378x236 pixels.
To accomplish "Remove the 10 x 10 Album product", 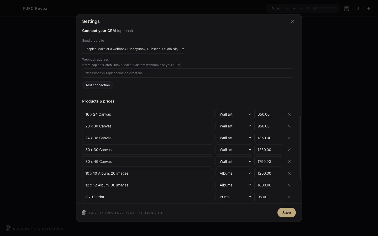I will pyautogui.click(x=289, y=173).
